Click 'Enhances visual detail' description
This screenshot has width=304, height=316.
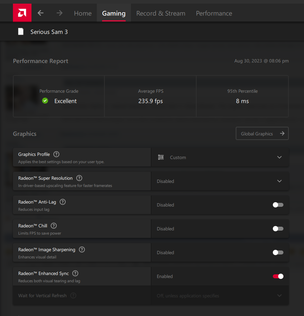tap(37, 257)
